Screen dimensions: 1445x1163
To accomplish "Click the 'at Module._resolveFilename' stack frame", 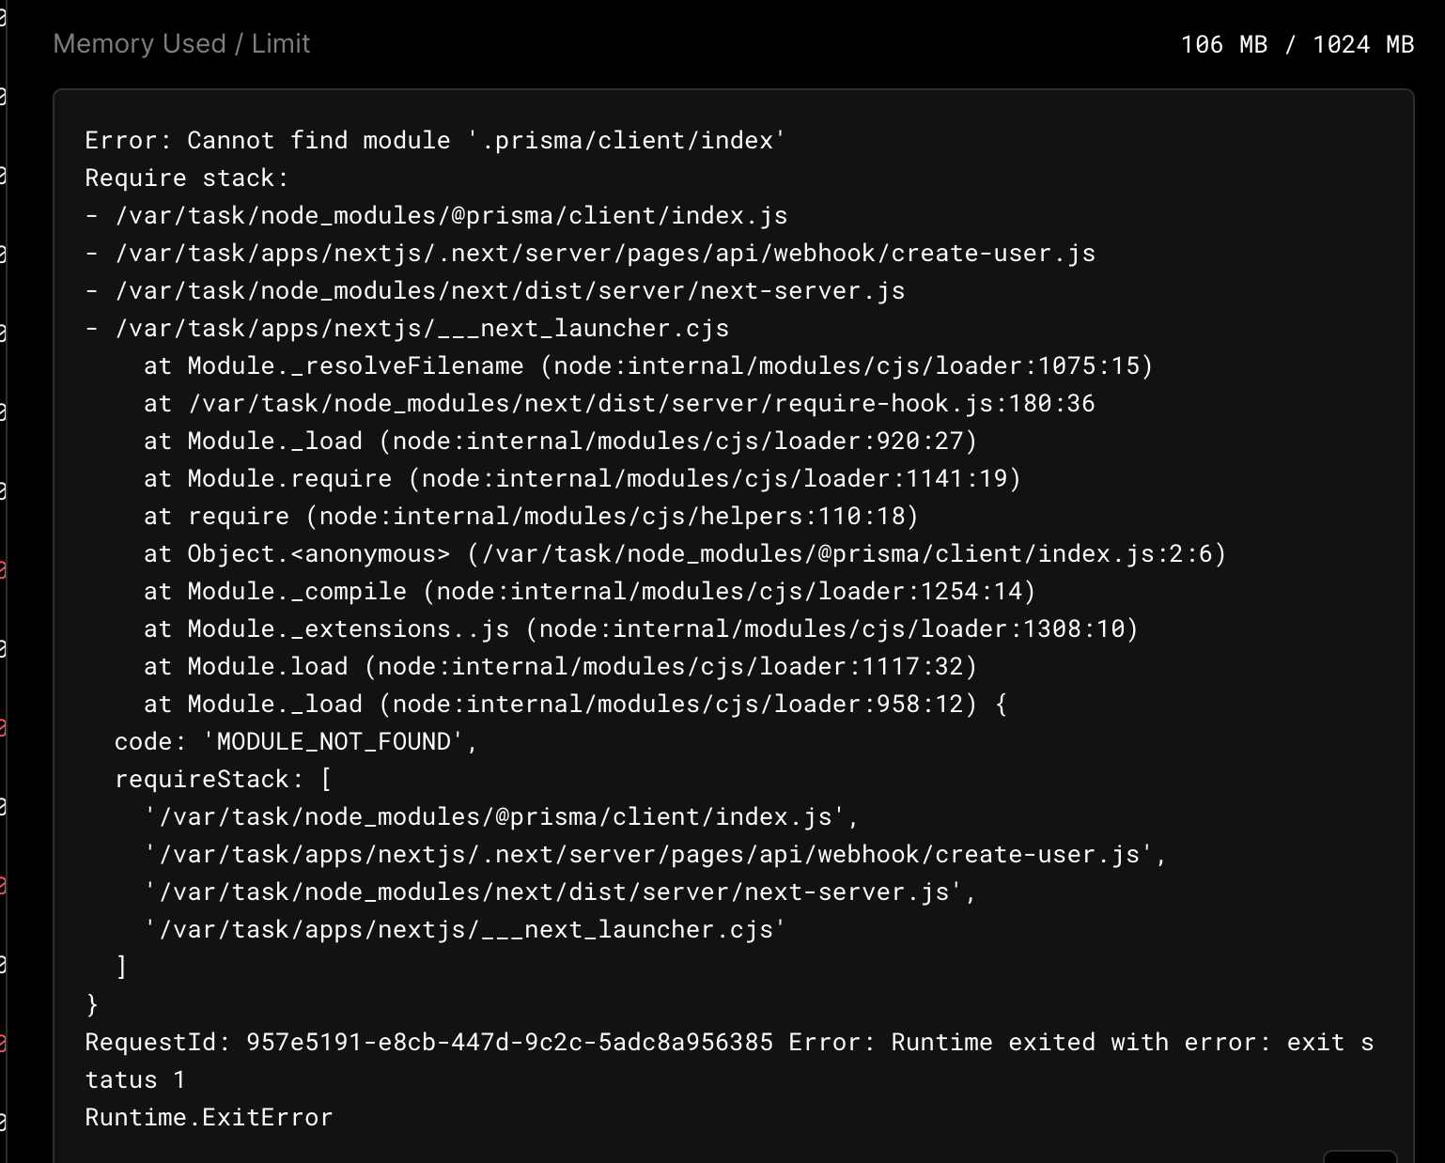I will click(647, 365).
